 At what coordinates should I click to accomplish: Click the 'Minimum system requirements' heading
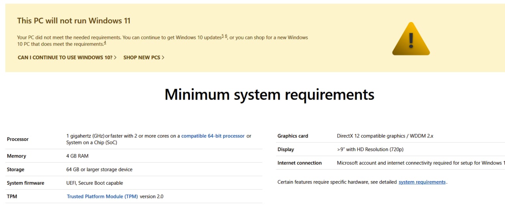click(x=269, y=94)
